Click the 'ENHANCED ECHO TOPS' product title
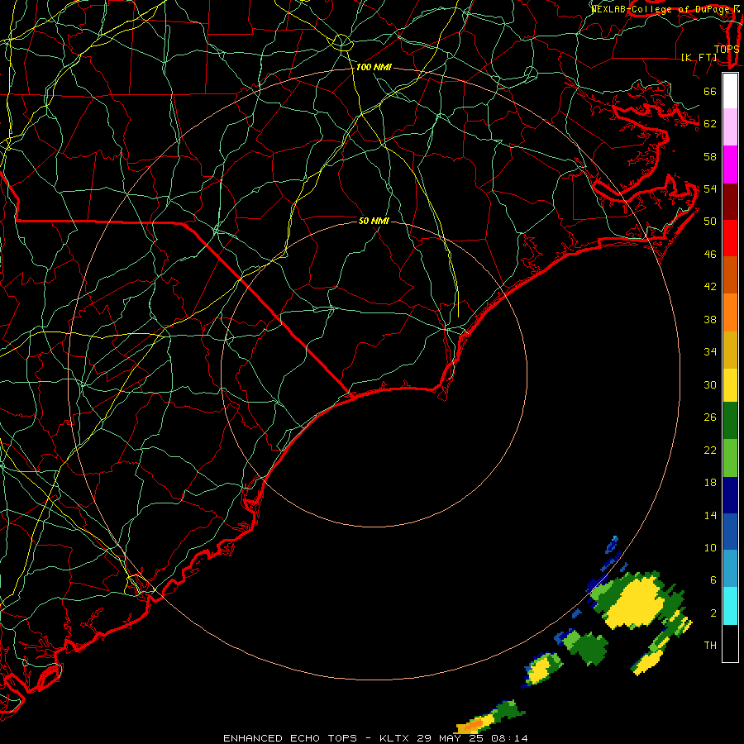 pyautogui.click(x=290, y=738)
